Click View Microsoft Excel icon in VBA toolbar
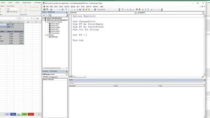Image resolution: width=210 pixels, height=118 pixels. click(x=44, y=10)
